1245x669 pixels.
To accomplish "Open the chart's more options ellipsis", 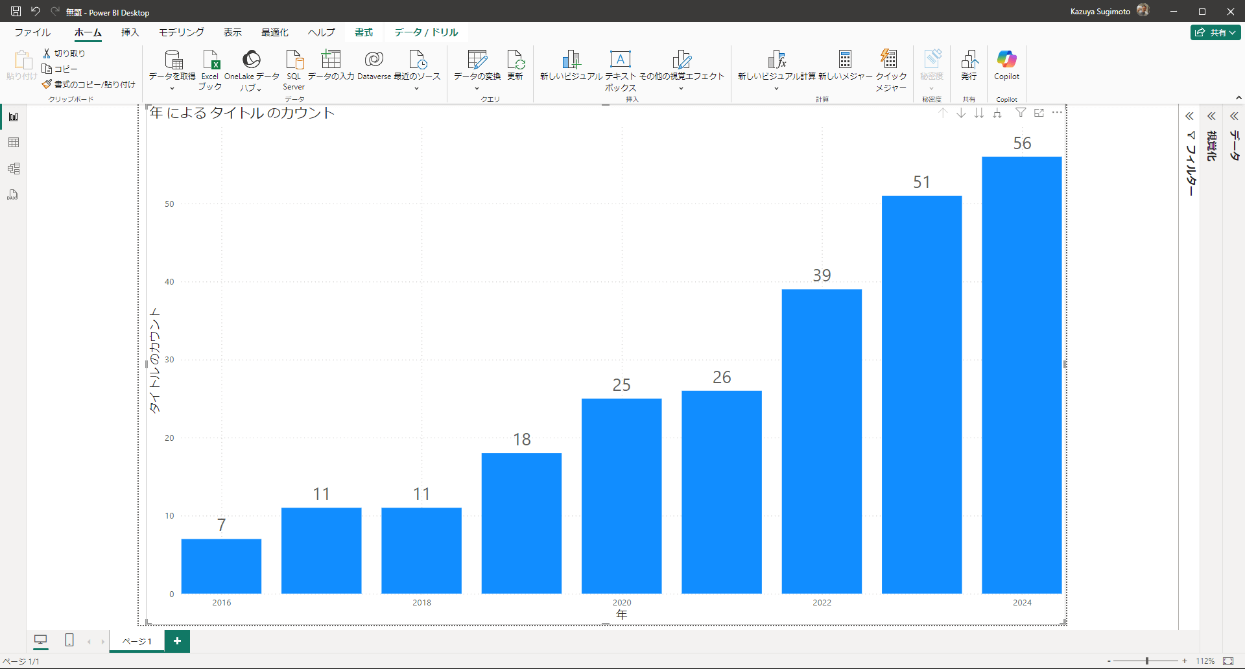I will (x=1057, y=113).
